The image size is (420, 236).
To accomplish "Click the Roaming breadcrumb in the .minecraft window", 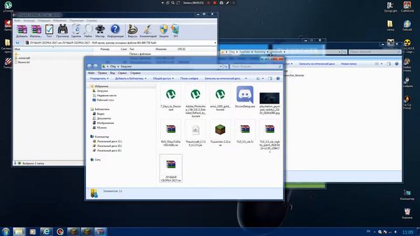I will tap(260, 52).
